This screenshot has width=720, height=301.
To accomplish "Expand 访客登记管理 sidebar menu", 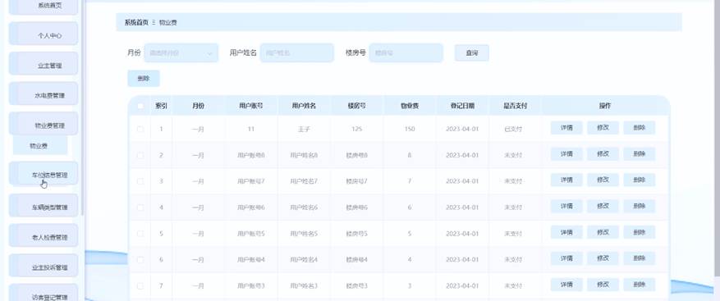I will pos(44,293).
